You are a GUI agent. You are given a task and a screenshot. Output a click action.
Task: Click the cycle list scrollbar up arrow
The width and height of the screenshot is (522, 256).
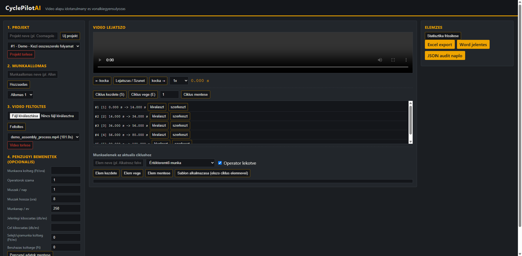tap(411, 103)
